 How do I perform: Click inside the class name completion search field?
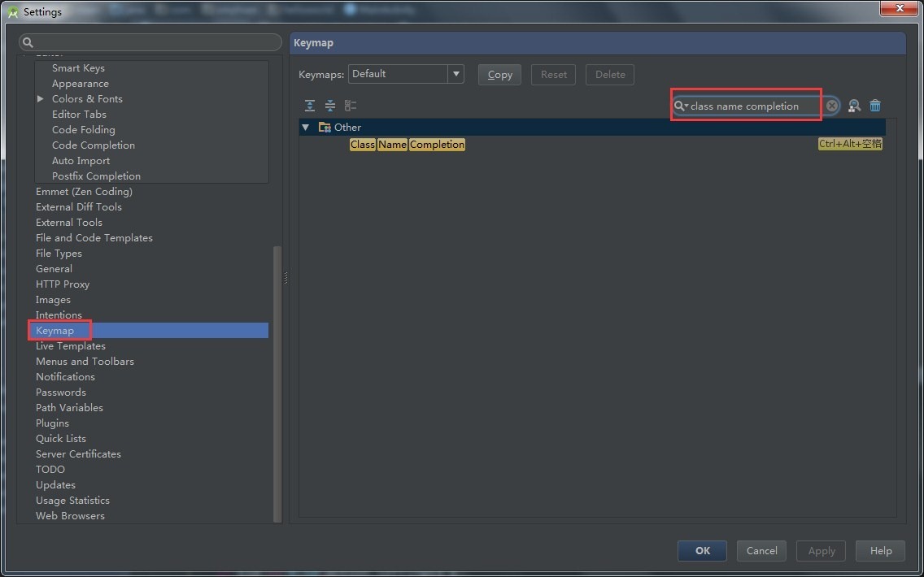point(752,106)
